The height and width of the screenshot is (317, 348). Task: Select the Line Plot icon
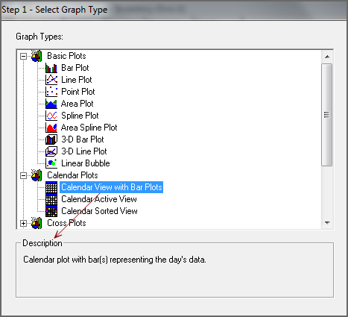[51, 80]
